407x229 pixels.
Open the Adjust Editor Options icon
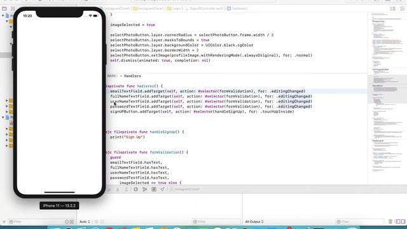[x=393, y=8]
